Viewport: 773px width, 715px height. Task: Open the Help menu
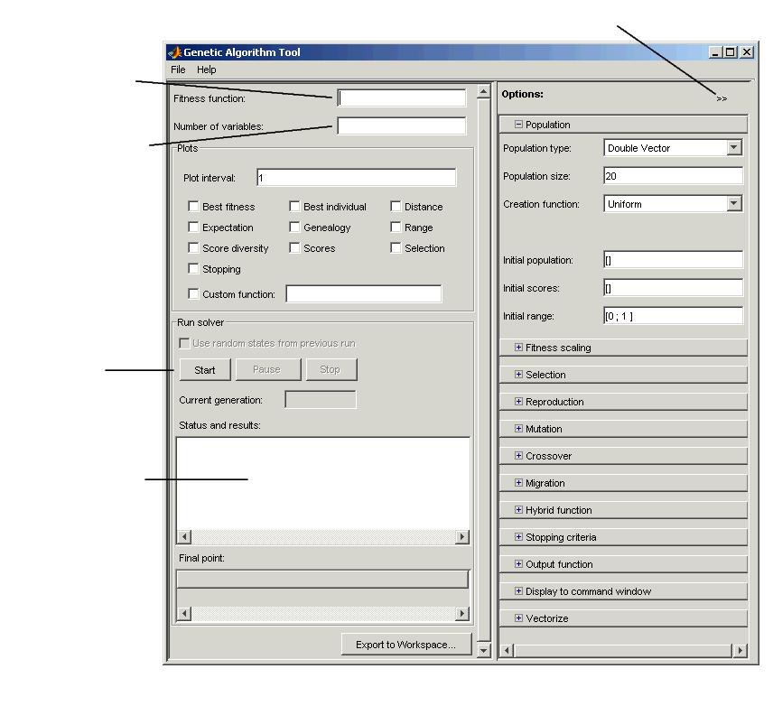click(207, 70)
